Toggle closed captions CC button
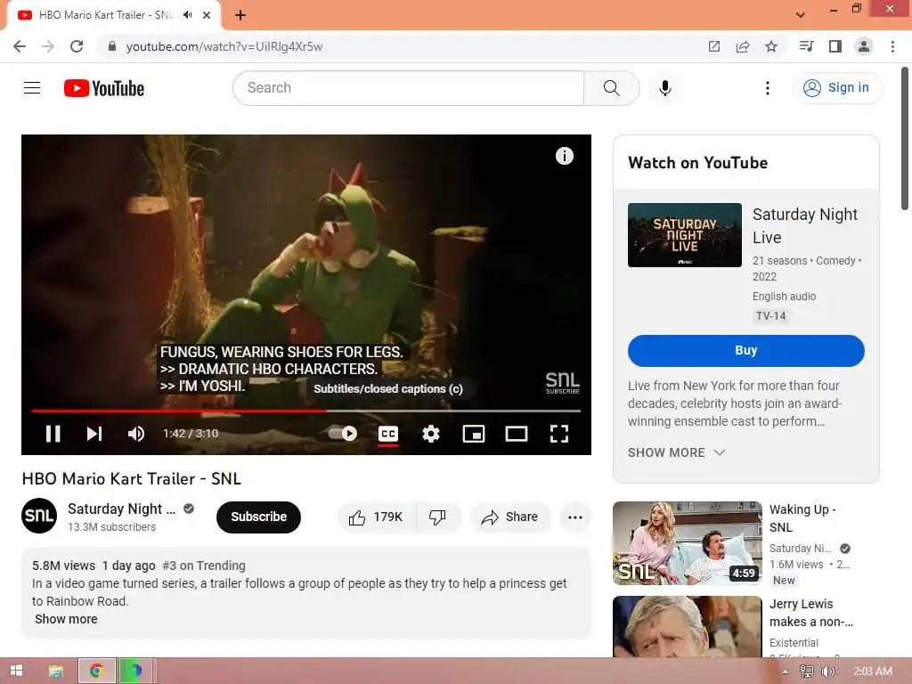 (x=388, y=434)
